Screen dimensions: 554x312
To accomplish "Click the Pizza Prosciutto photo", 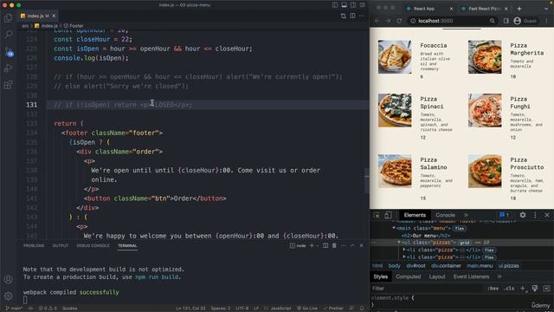I will click(485, 171).
